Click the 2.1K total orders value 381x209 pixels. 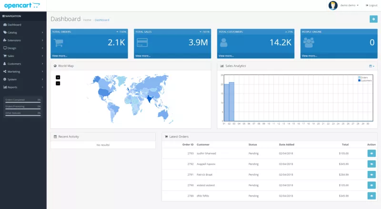click(x=116, y=42)
